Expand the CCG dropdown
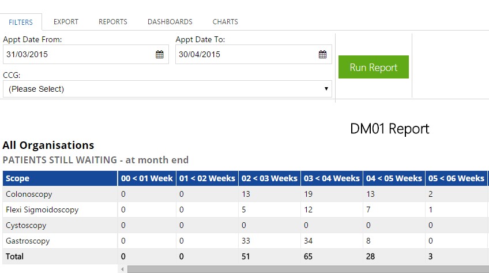The image size is (489, 273). point(167,89)
